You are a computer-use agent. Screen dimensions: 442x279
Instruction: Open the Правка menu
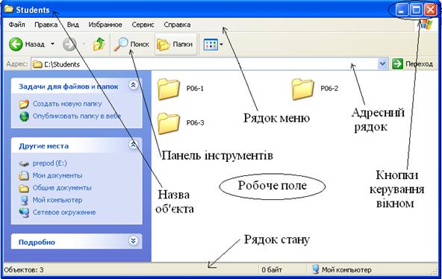tap(46, 25)
